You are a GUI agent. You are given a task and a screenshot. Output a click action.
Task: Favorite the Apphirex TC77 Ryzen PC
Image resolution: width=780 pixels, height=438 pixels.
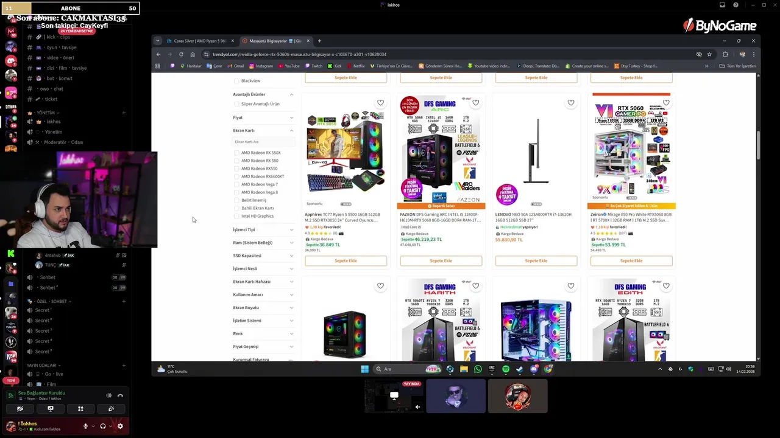(x=380, y=103)
